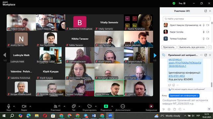Open the group chat recipient dropdown
Screen dimensions: 213x119
point(184,96)
